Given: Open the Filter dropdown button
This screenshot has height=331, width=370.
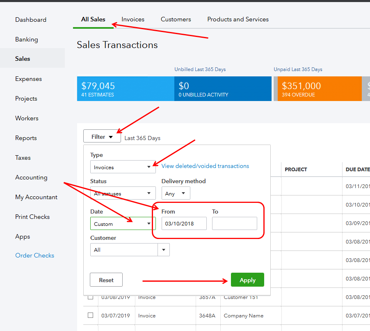Looking at the screenshot, I should [x=102, y=137].
